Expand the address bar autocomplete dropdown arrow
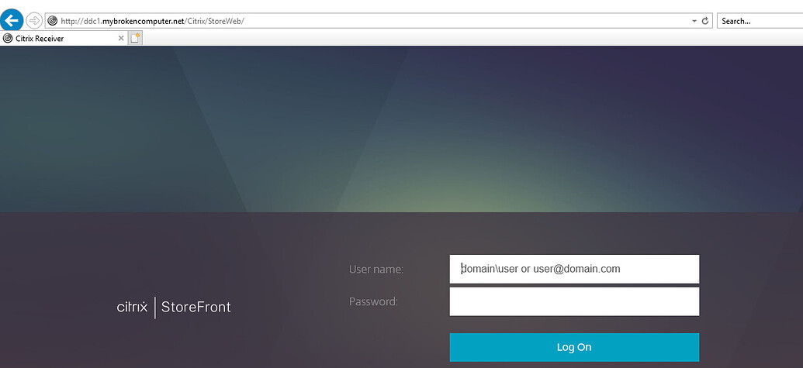Screen dimensions: 803x368 click(x=694, y=22)
